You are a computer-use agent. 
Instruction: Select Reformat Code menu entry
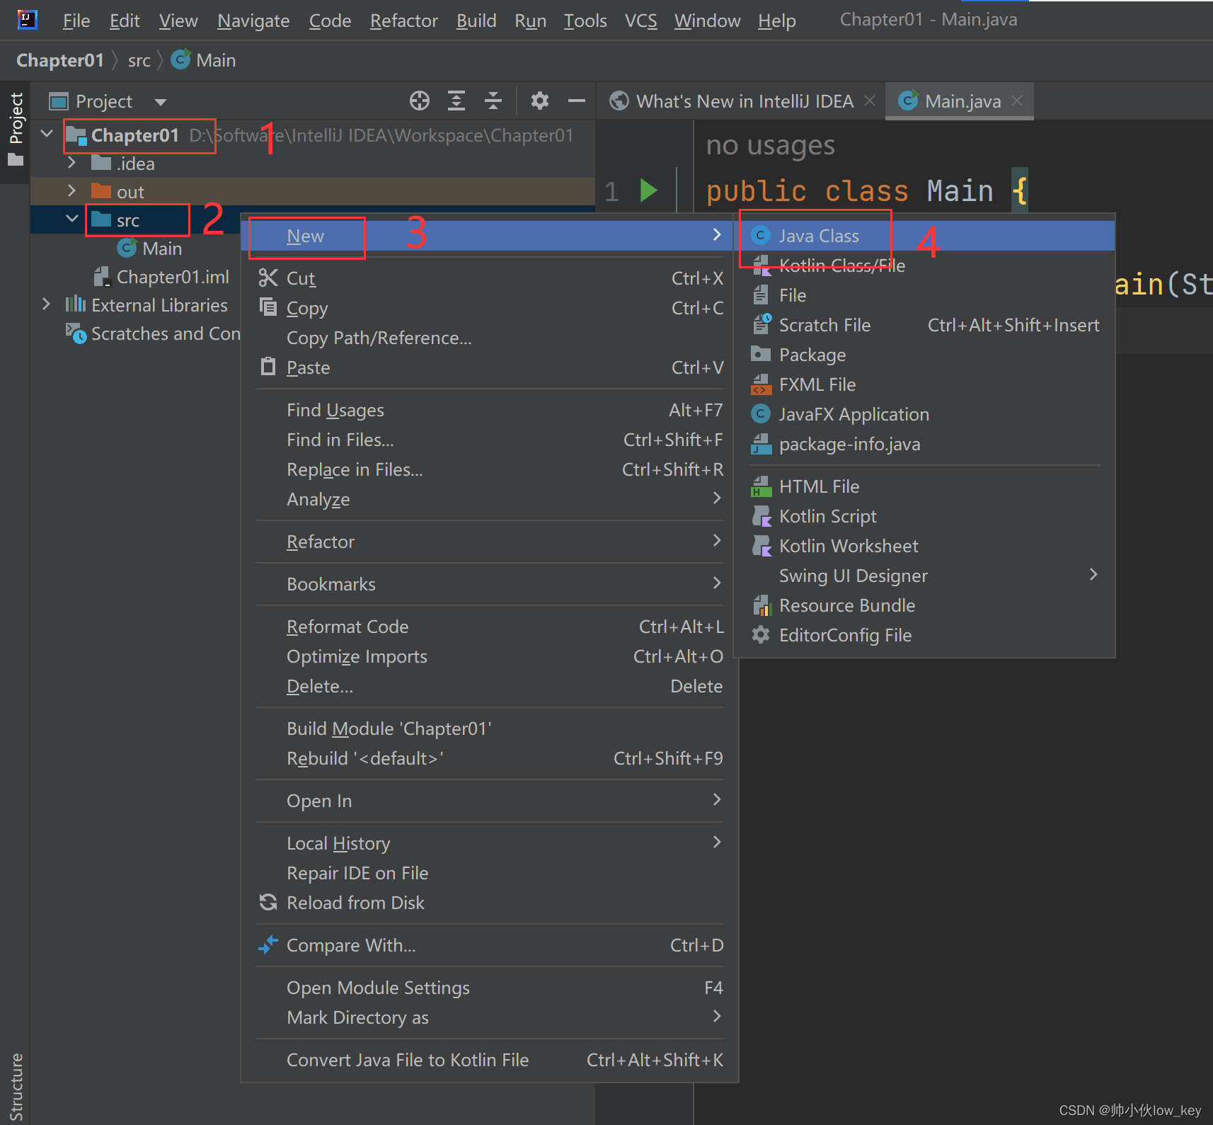click(x=490, y=627)
